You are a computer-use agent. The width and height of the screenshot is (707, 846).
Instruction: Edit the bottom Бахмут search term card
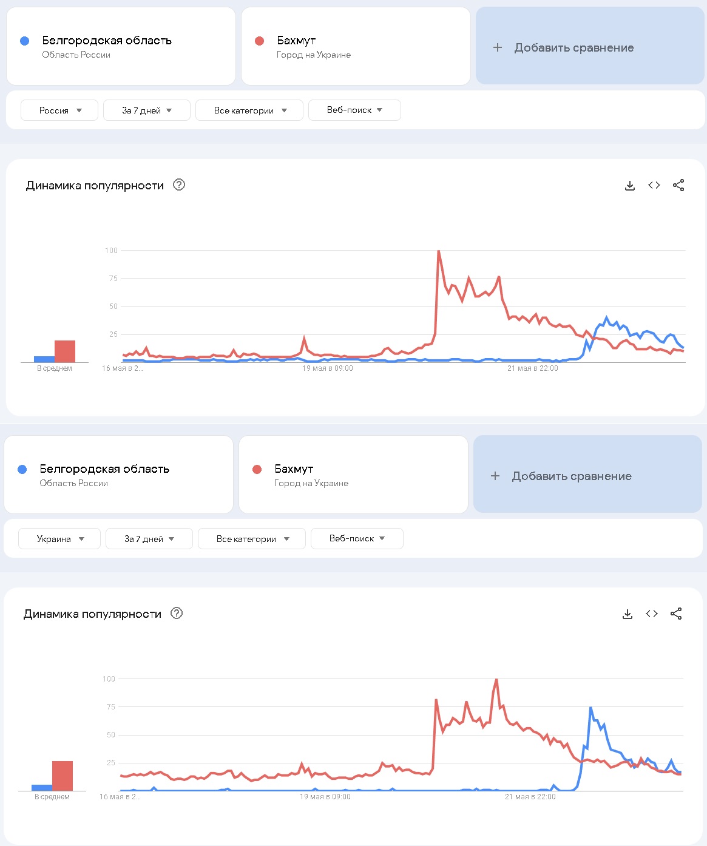point(353,475)
